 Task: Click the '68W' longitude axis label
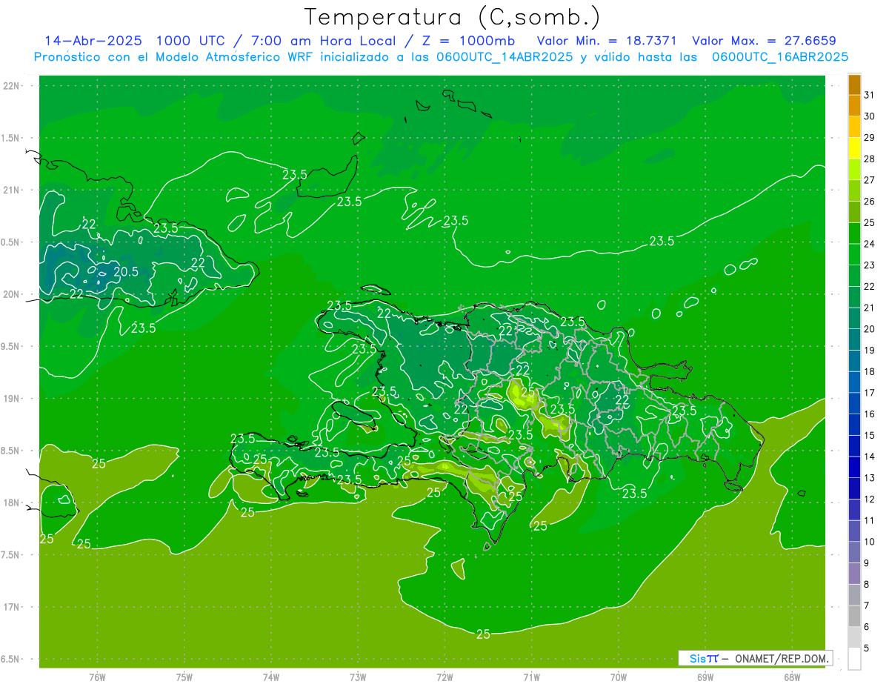click(x=792, y=677)
